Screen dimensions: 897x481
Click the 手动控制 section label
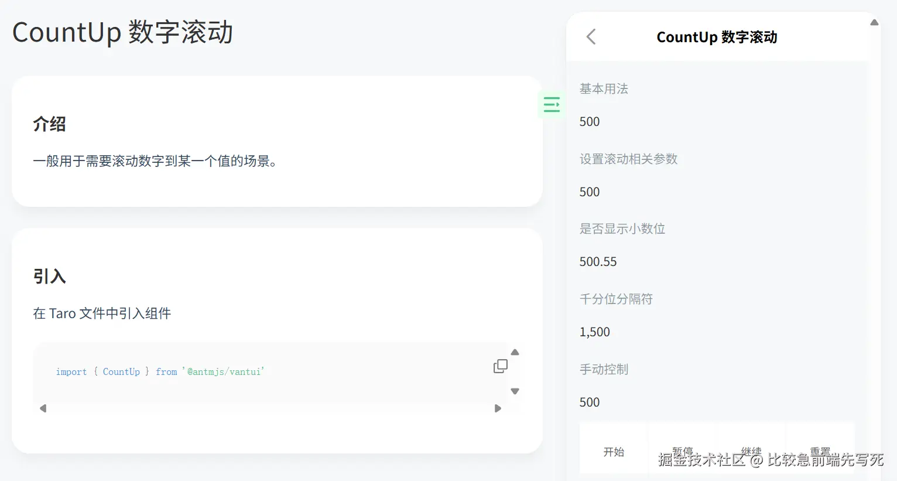(604, 369)
